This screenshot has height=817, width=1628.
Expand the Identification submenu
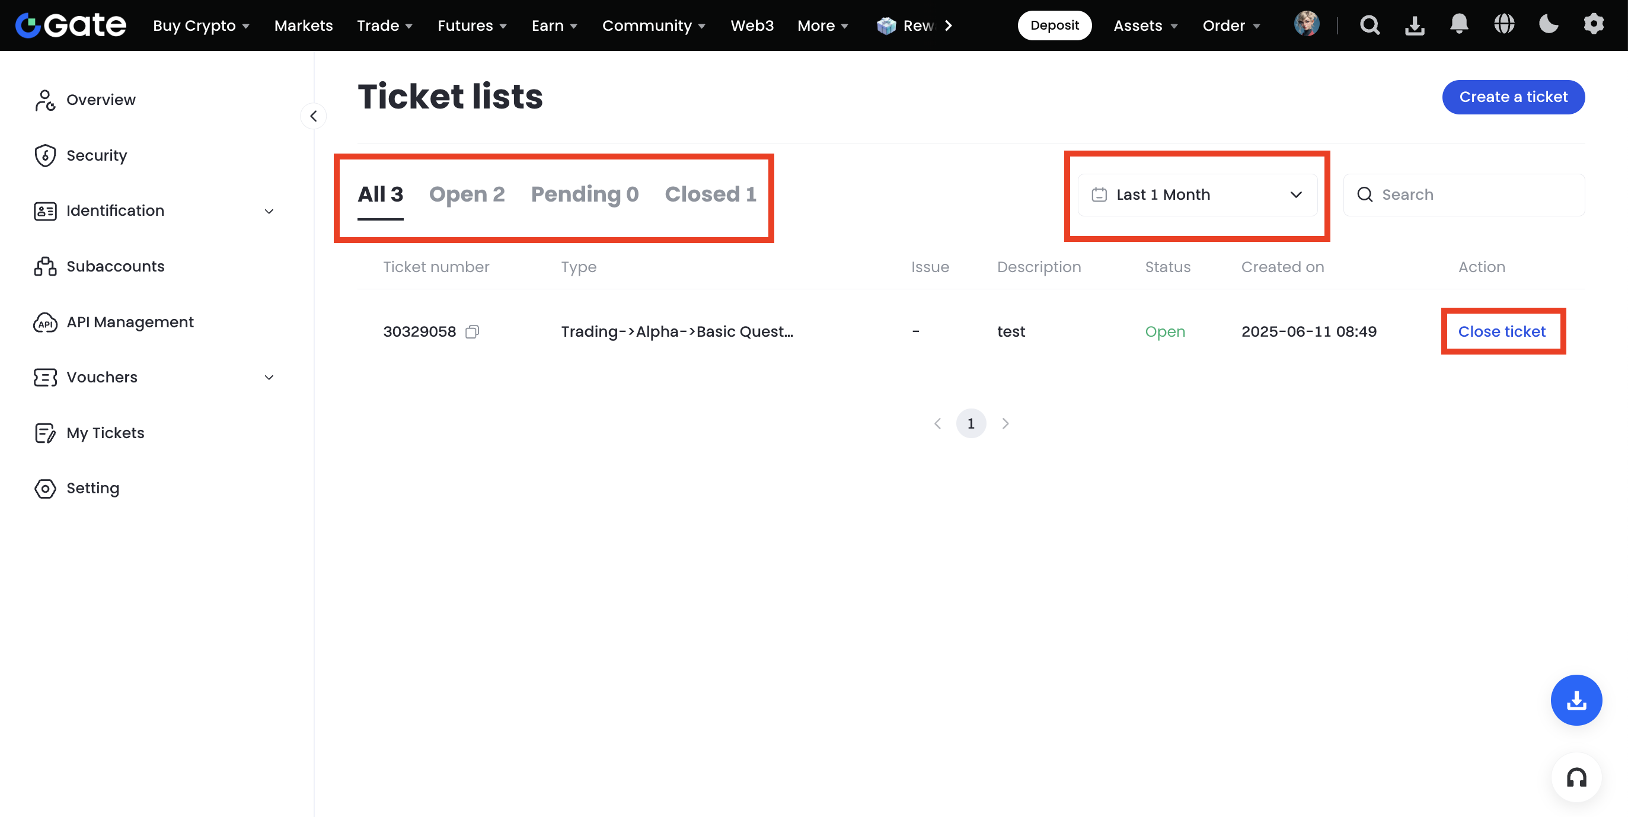[x=269, y=211]
